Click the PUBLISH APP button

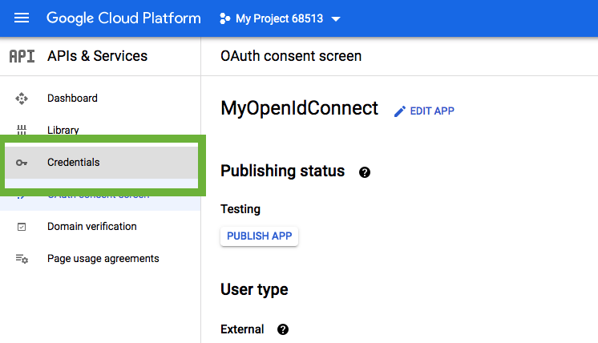(260, 236)
